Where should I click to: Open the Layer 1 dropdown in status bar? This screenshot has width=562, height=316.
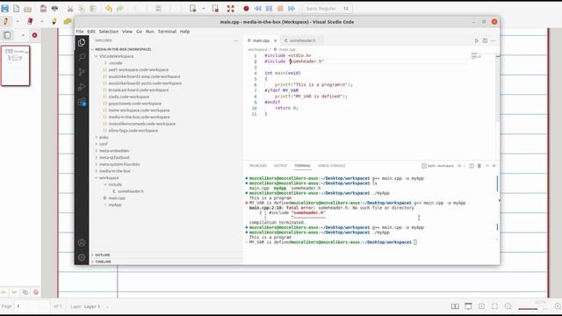tap(96, 306)
